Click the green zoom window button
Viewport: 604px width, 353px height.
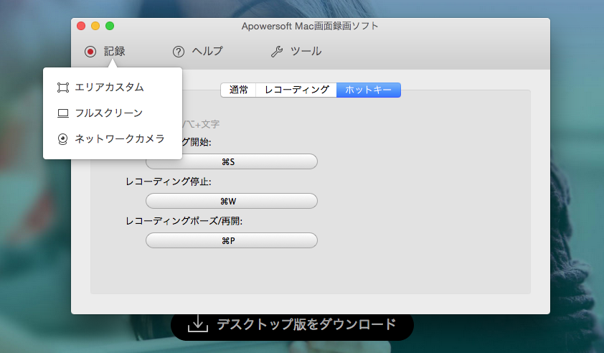click(x=110, y=26)
